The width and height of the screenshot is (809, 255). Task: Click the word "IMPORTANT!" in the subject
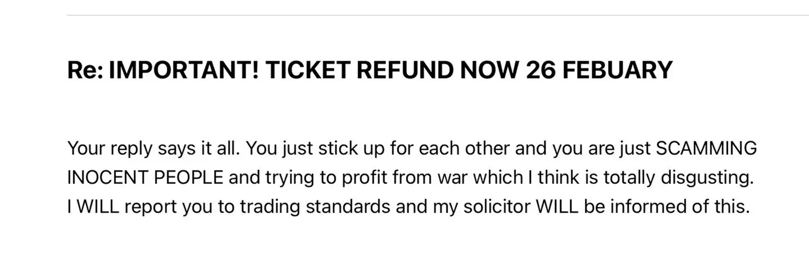[x=183, y=71]
